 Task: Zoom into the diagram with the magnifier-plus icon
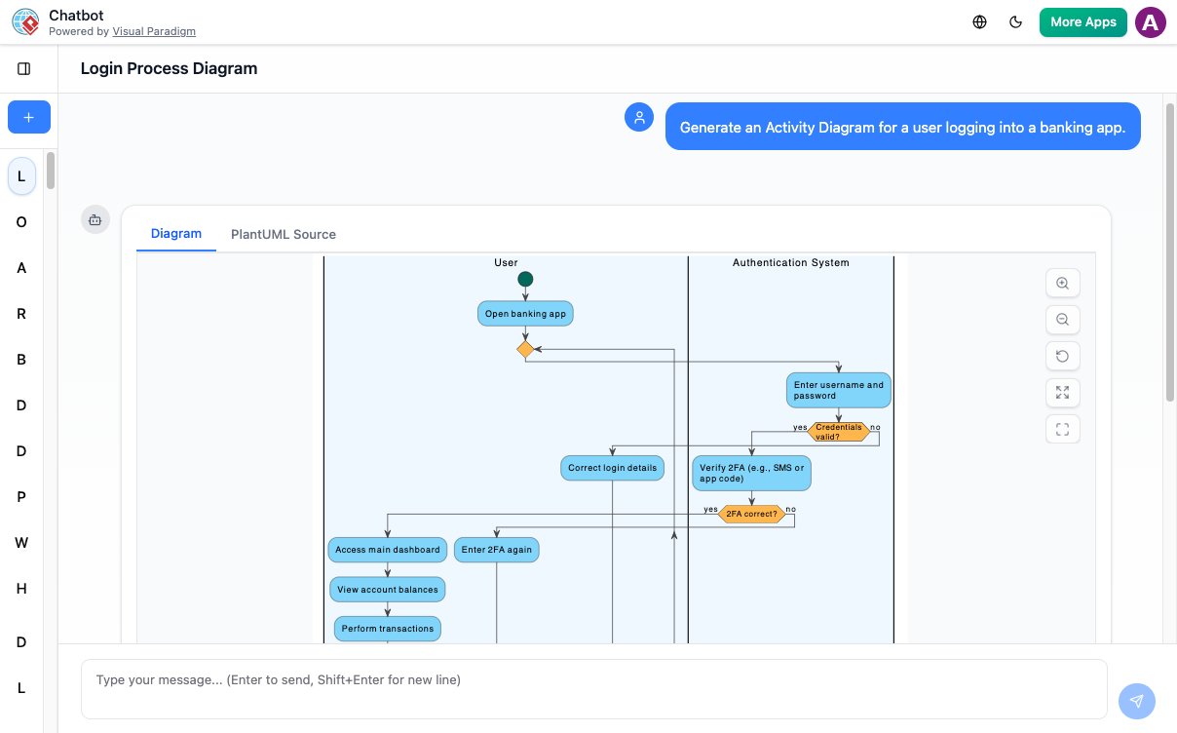[x=1062, y=283]
